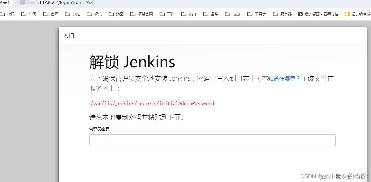Open the nuxt bookmarks folder
371x182 pixels.
[x=232, y=14]
